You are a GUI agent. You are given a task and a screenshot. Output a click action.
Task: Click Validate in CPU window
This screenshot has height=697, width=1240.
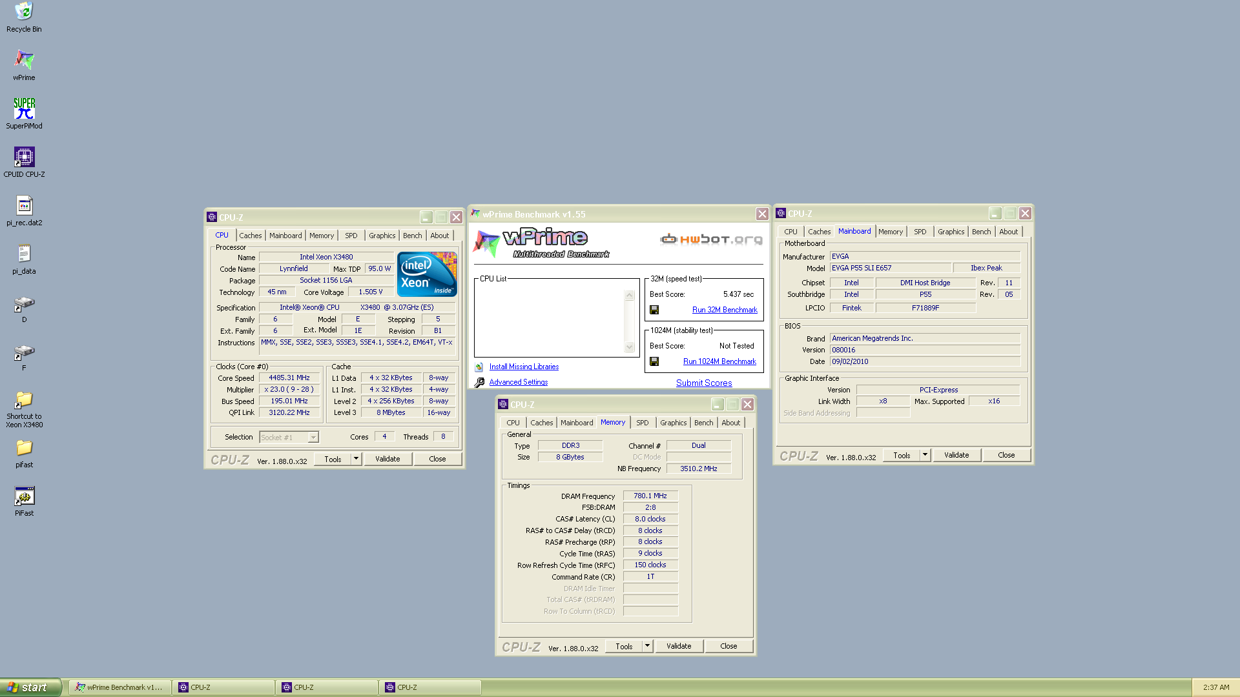coord(387,459)
